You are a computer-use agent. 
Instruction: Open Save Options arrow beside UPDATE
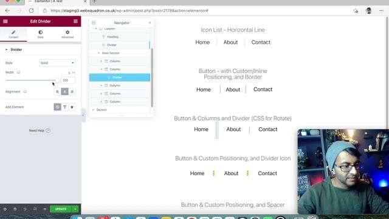point(75,209)
